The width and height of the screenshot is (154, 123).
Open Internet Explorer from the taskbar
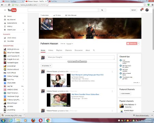point(11,120)
